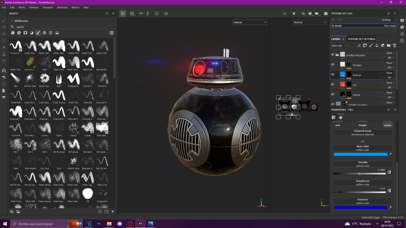This screenshot has height=228, width=406.
Task: Open the 3D cube display mode icon
Action: 310,13
